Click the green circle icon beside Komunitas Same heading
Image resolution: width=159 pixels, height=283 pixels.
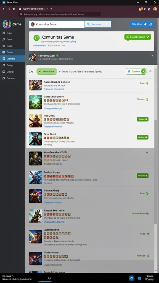coord(36,38)
